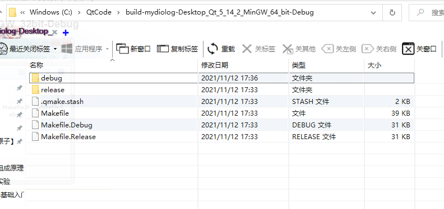Click the 39 KB size cell
This screenshot has width=444, height=209.
[400, 113]
